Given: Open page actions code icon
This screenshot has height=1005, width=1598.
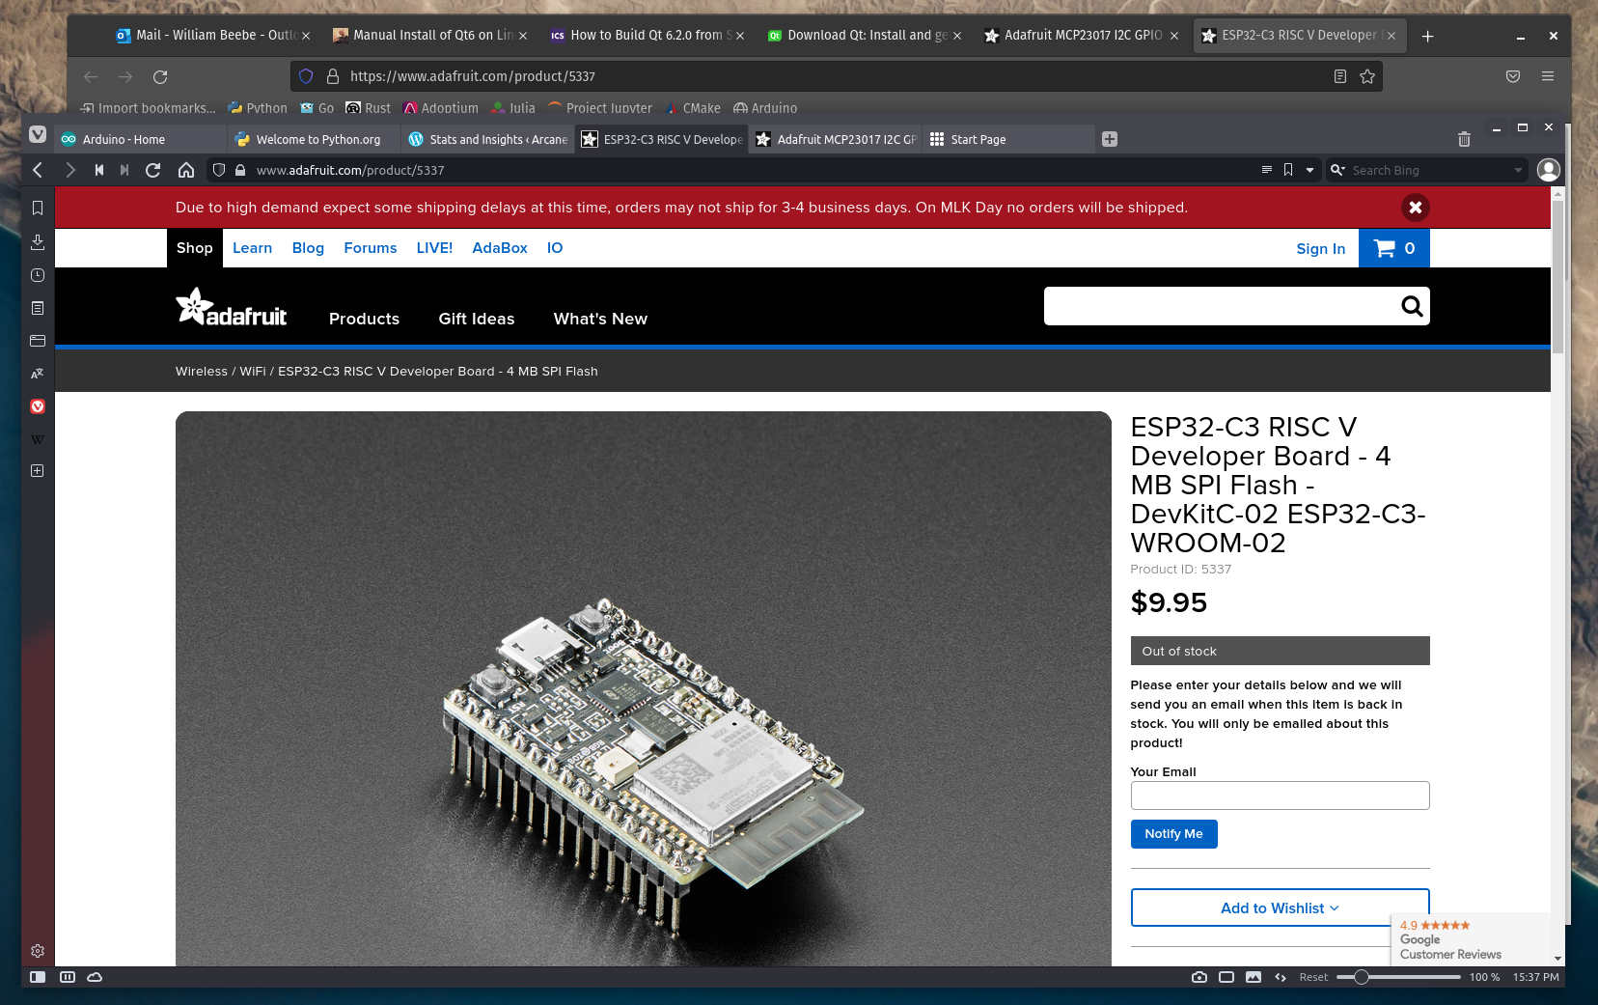Looking at the screenshot, I should point(1281,977).
